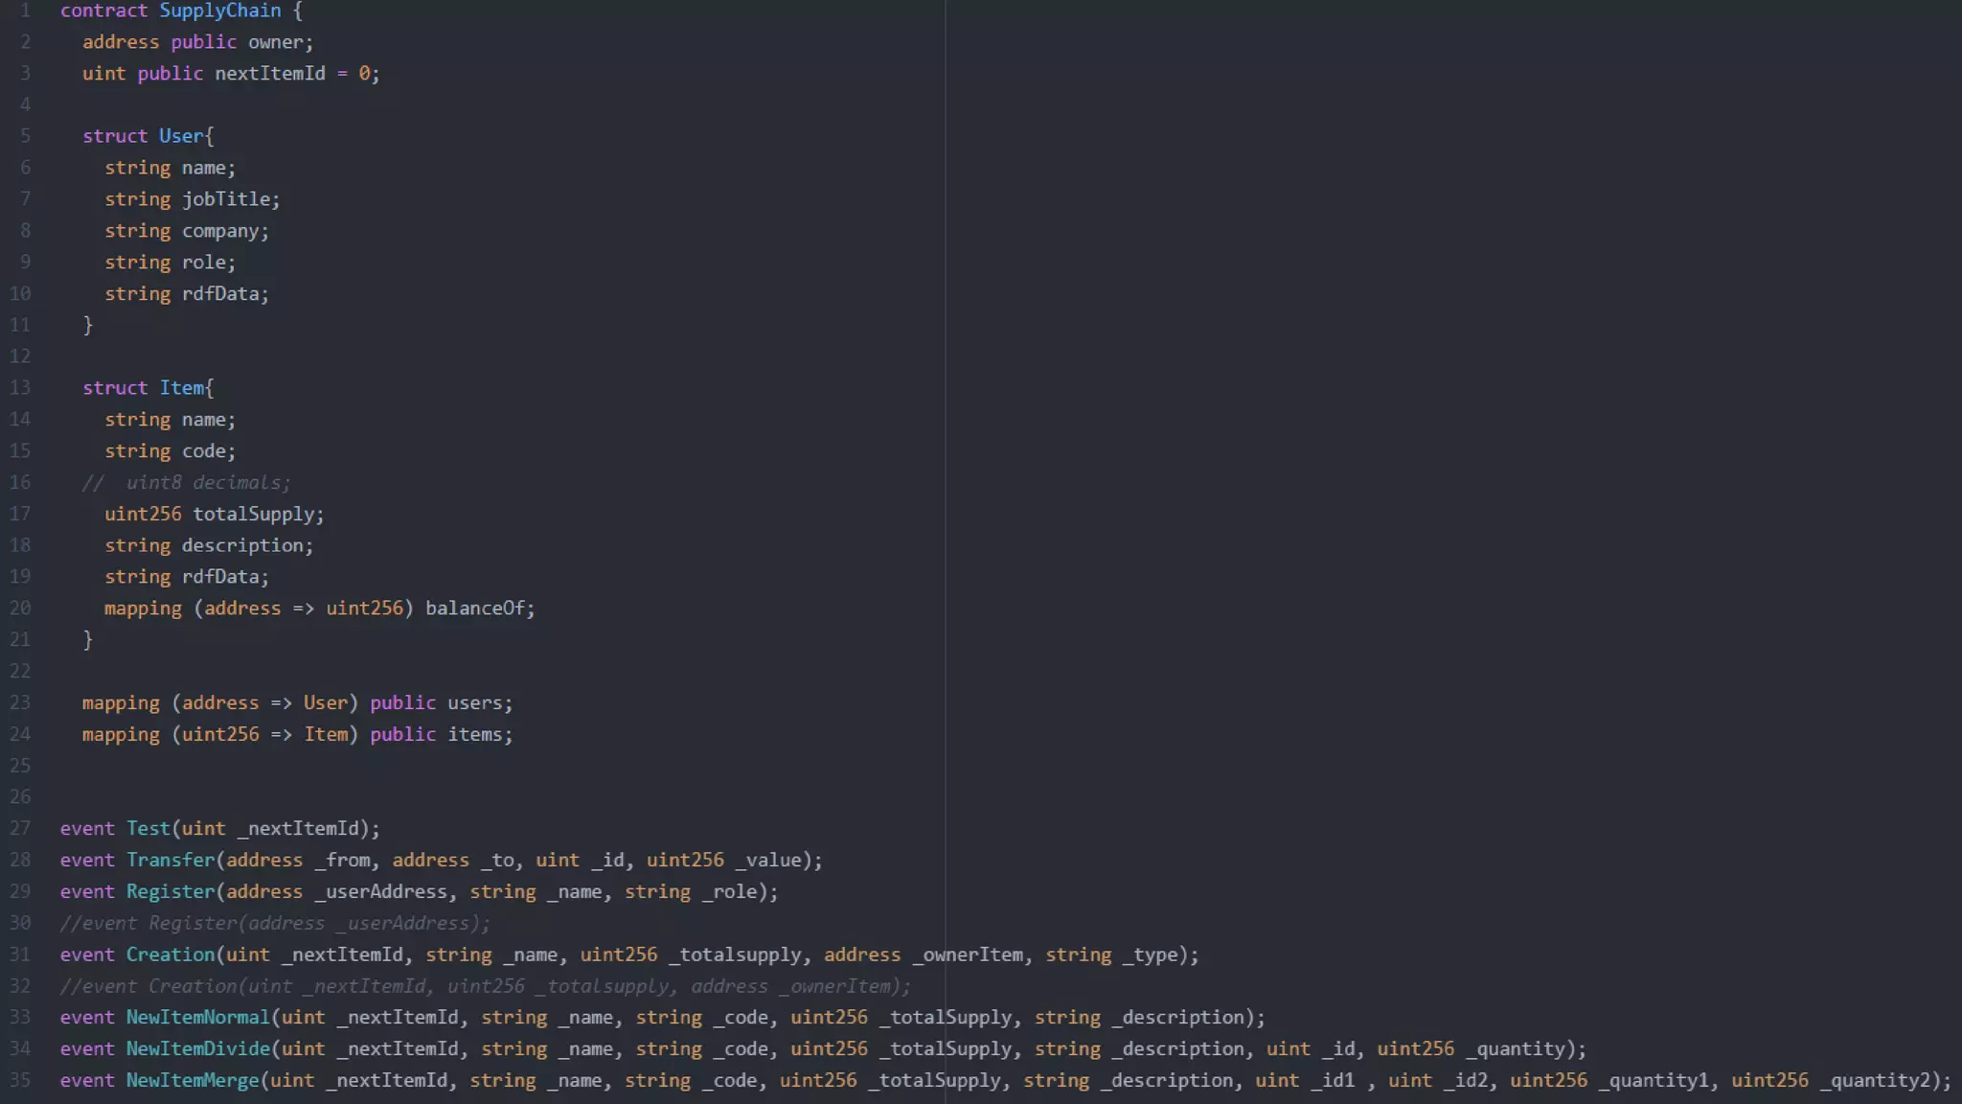Click line number 13 in the gutter

pos(20,388)
